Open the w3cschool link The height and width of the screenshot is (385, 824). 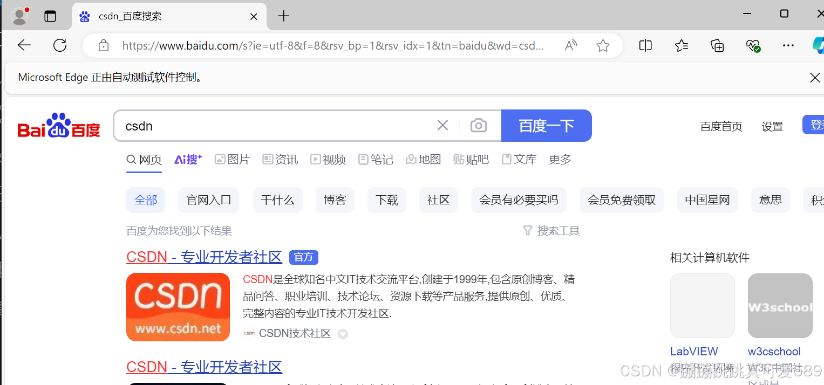point(774,352)
